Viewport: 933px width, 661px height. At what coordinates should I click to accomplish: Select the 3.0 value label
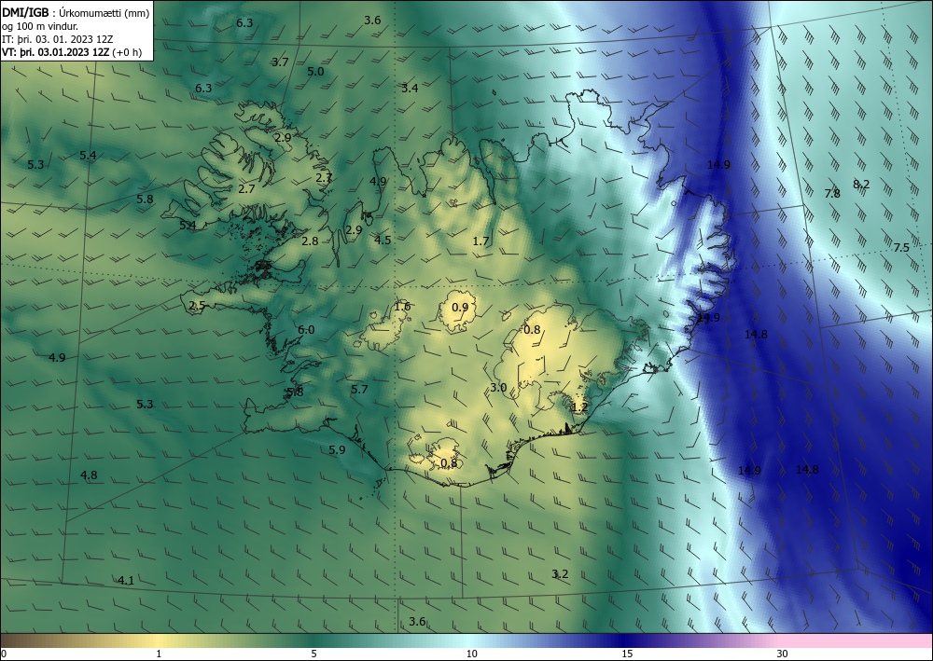pyautogui.click(x=497, y=388)
